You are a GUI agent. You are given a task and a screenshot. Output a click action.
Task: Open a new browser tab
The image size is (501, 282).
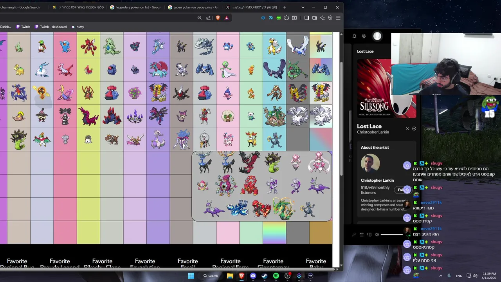(285, 7)
